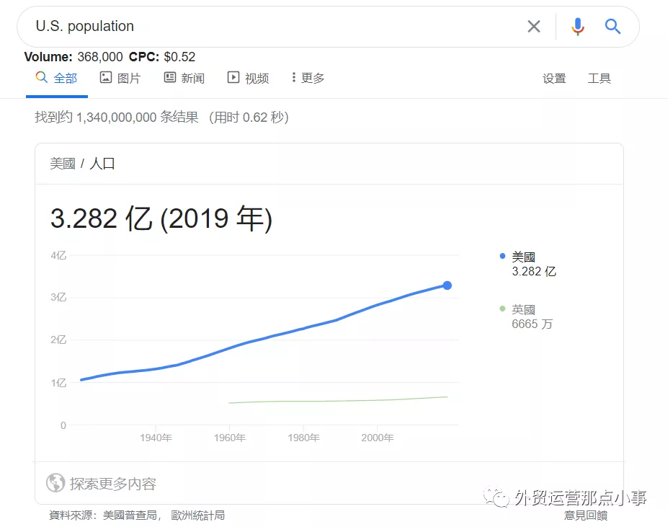Switch to the 图片 images tab
Viewport: 668px width, 527px height.
tap(120, 78)
